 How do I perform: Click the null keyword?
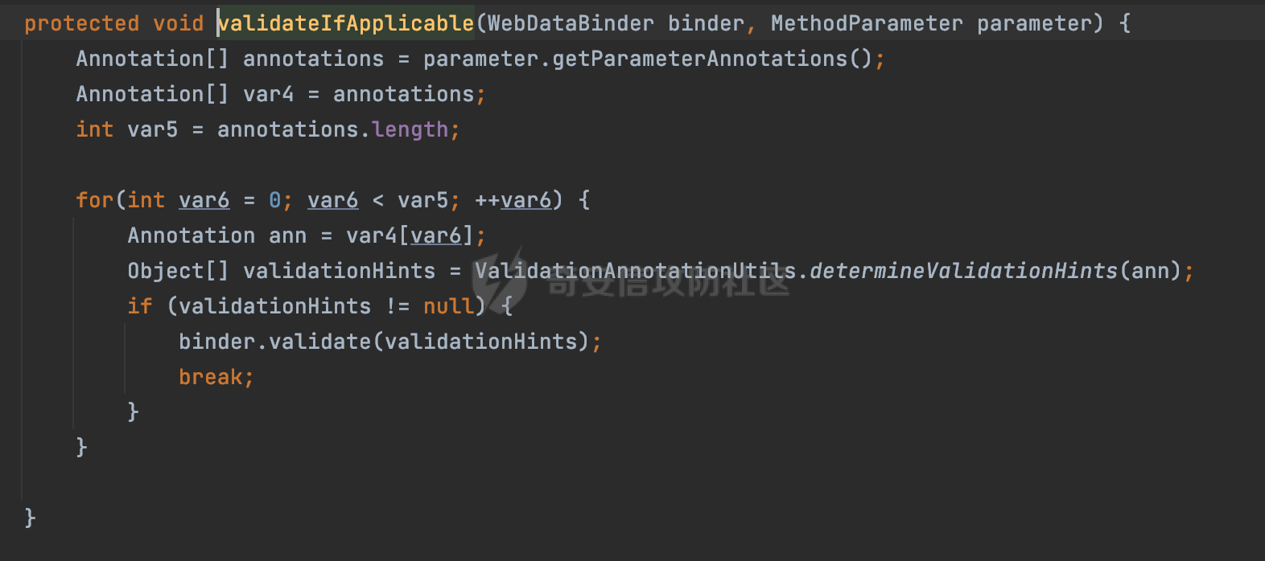[x=448, y=306]
